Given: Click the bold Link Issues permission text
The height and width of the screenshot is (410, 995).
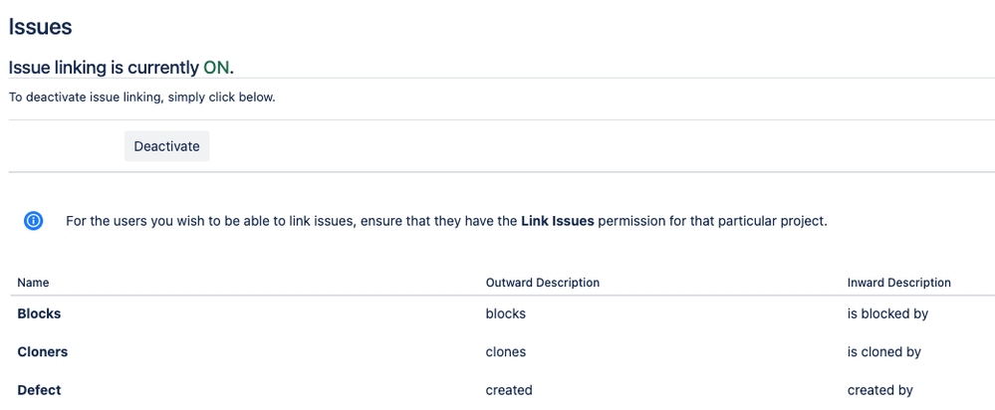Looking at the screenshot, I should (558, 221).
